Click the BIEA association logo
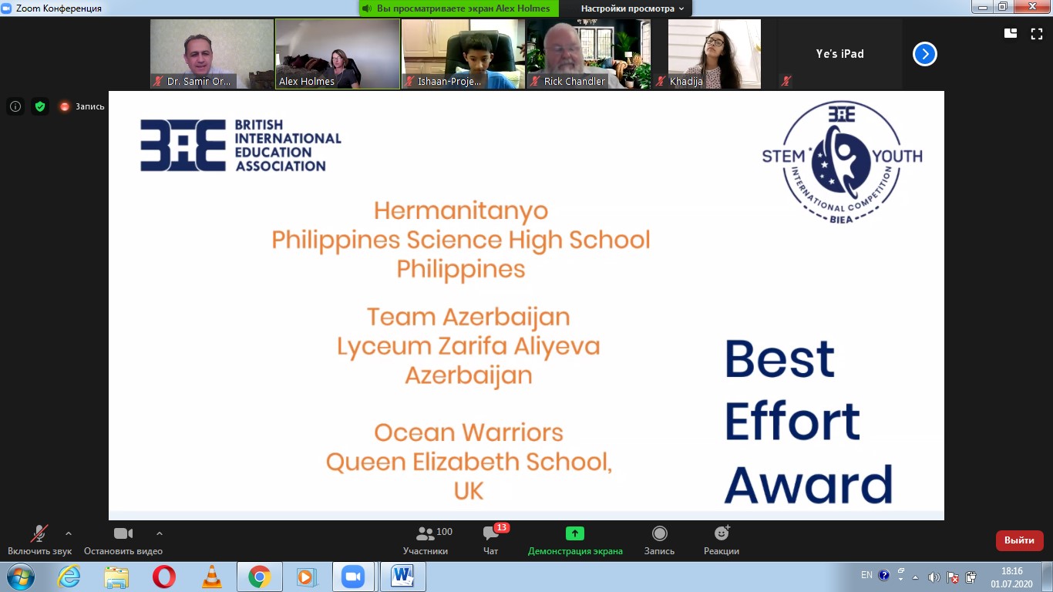This screenshot has height=592, width=1053. (x=241, y=145)
